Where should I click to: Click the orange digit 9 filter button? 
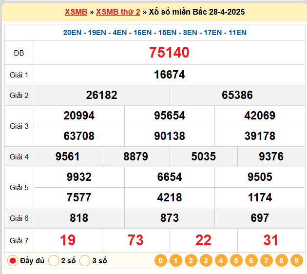(x=297, y=260)
